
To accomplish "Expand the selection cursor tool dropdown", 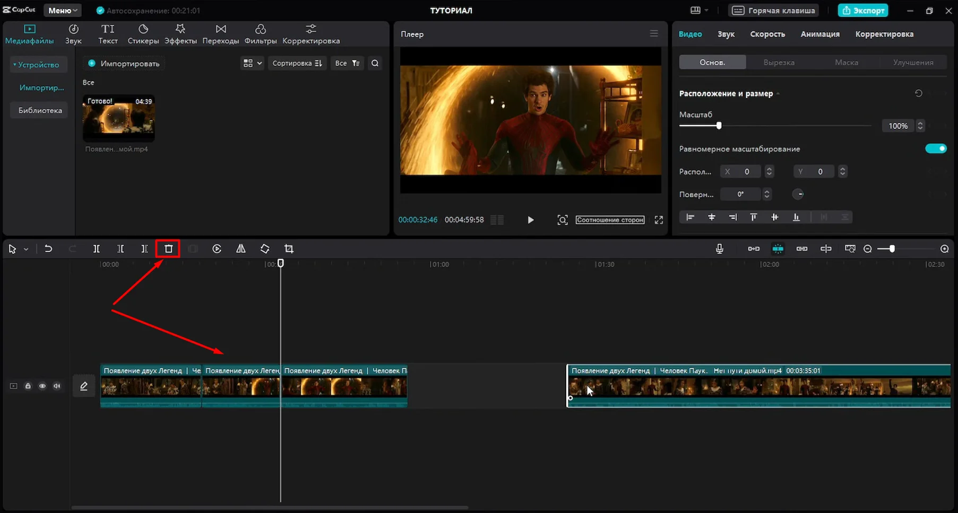I will tap(25, 249).
